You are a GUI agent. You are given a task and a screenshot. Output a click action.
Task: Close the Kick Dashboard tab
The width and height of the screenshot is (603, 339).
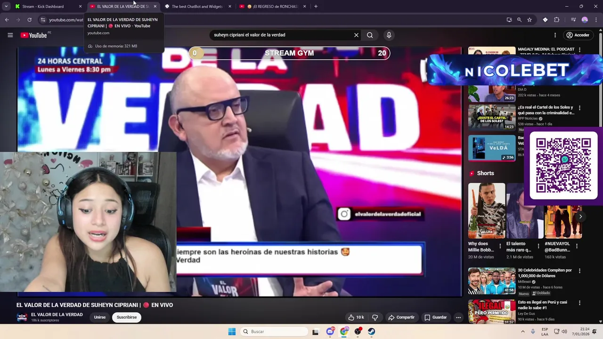[x=80, y=7]
